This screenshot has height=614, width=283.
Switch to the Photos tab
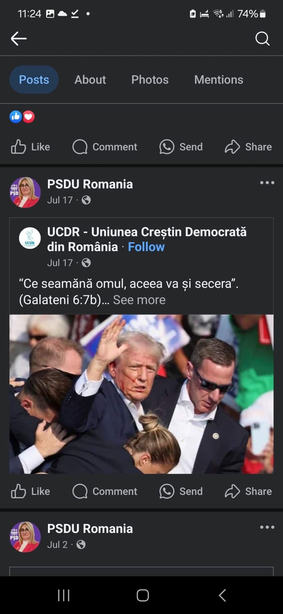coord(150,80)
